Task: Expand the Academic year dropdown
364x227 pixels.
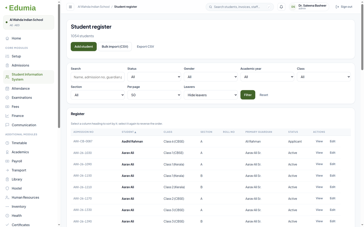Action: point(267,77)
